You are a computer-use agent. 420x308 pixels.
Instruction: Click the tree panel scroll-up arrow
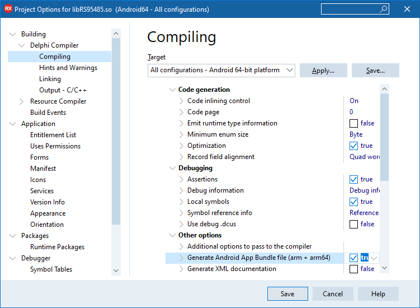click(116, 34)
